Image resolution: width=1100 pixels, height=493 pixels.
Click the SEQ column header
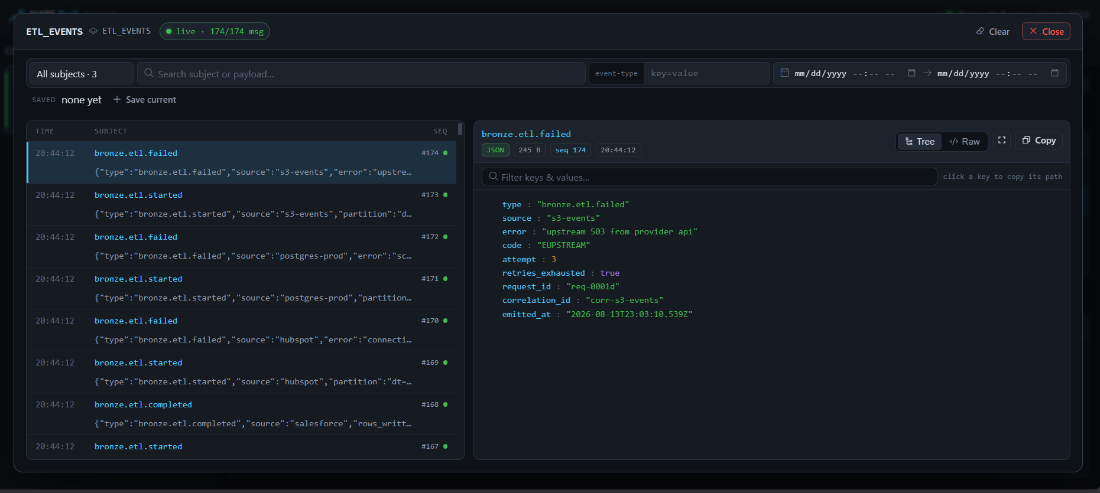(440, 131)
